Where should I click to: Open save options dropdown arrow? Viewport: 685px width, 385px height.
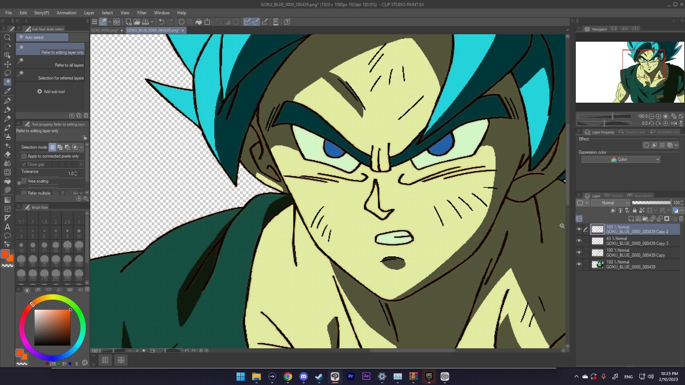click(152, 22)
